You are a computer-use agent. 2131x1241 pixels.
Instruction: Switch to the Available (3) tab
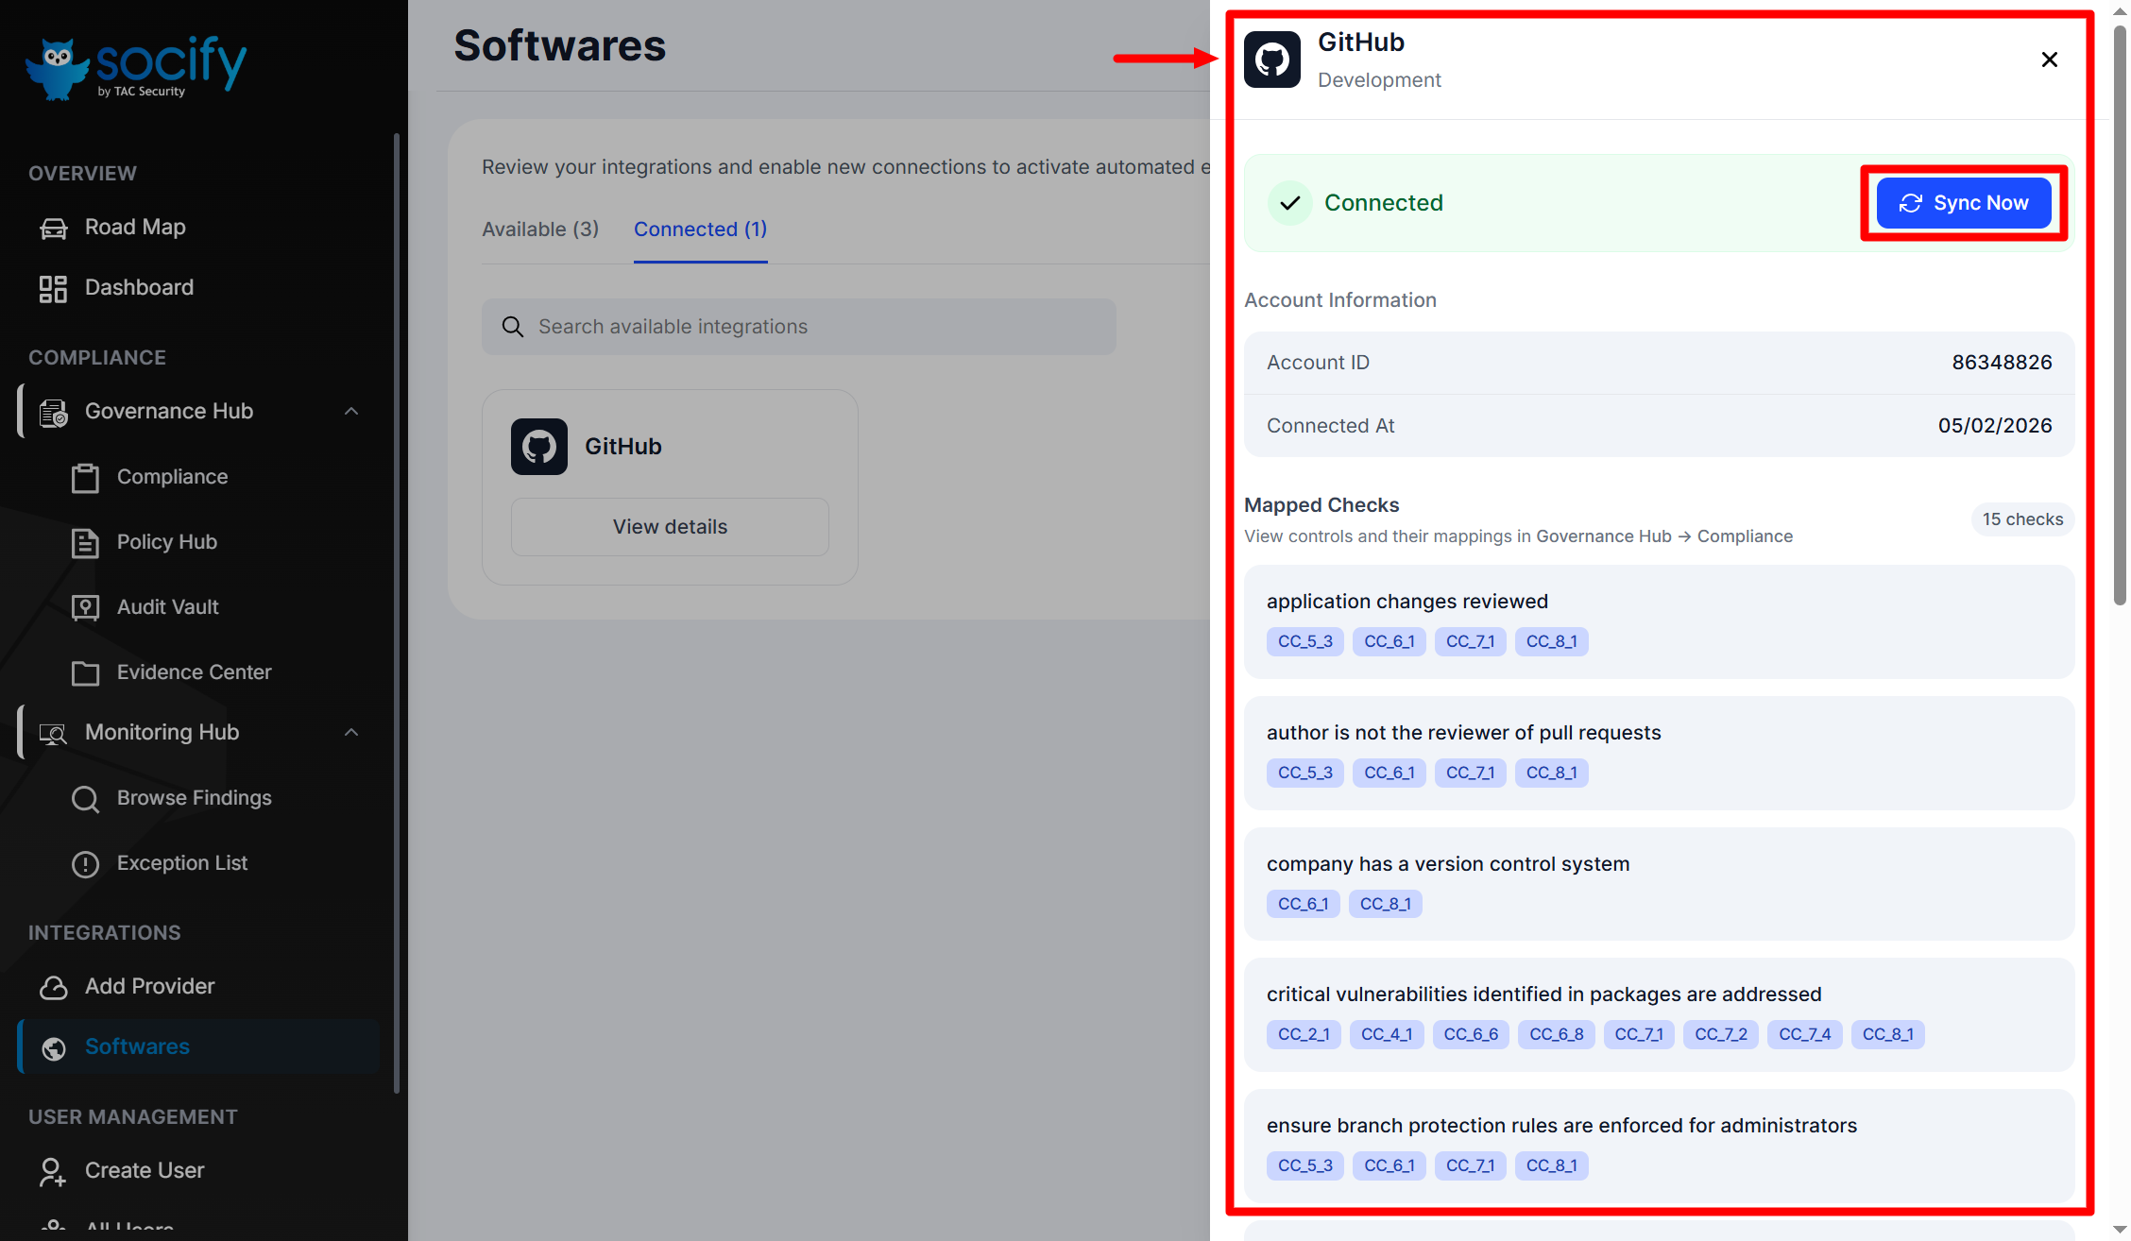[540, 229]
